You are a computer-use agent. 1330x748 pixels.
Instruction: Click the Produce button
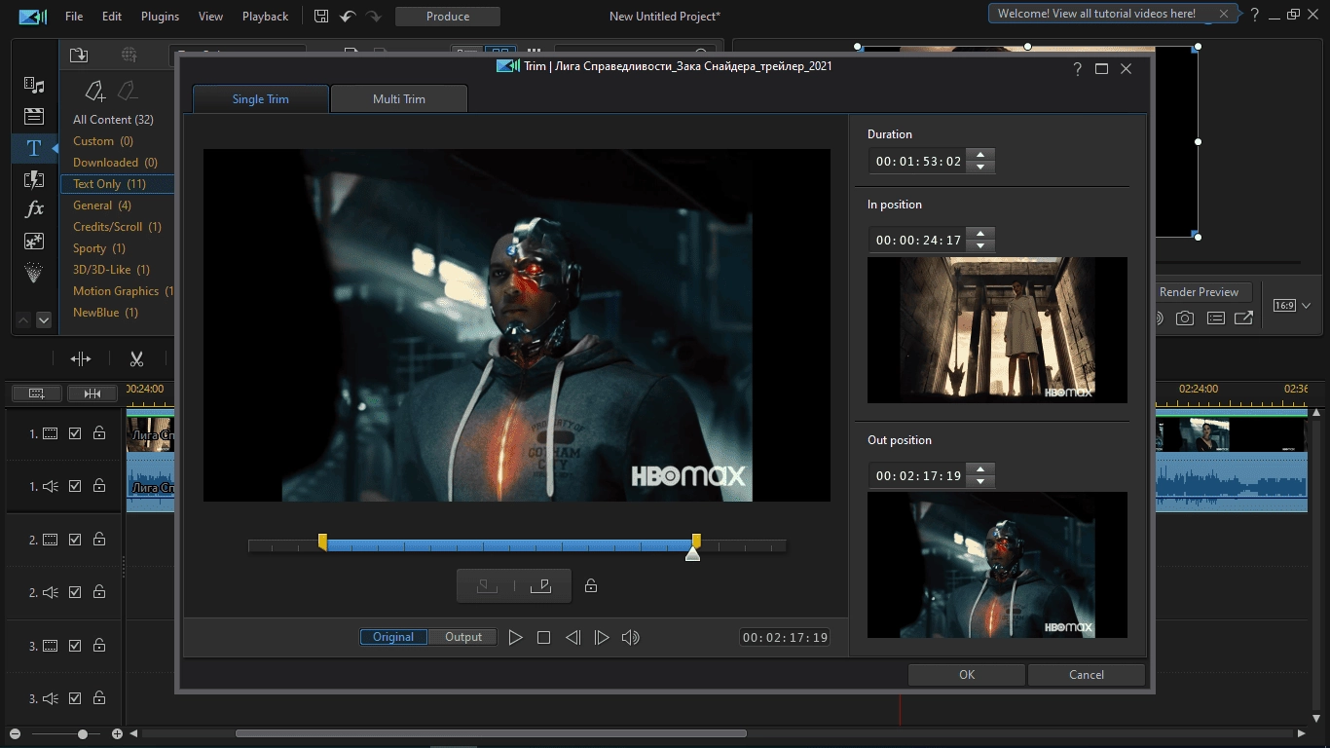tap(448, 17)
